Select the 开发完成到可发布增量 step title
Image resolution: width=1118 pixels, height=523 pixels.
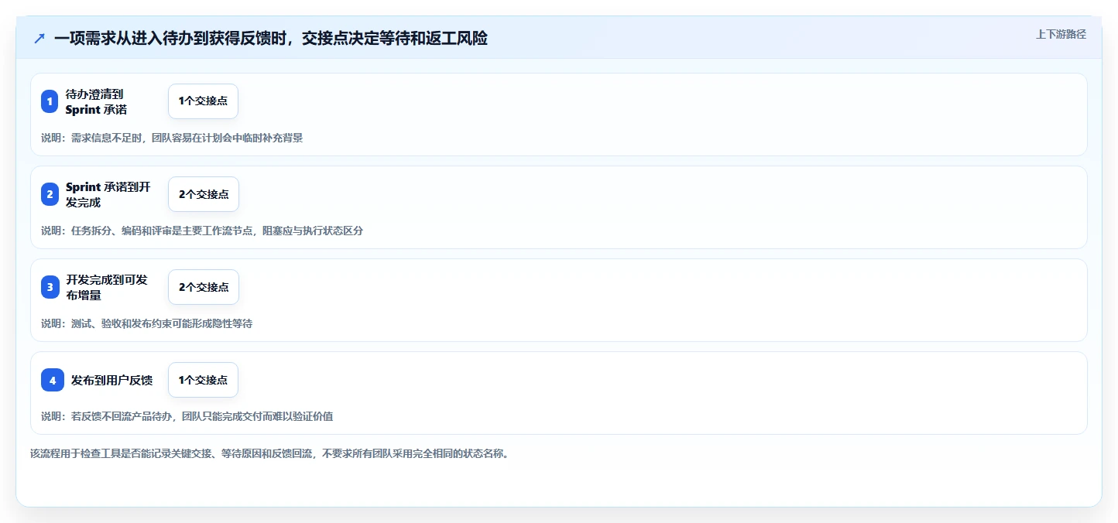tap(107, 287)
